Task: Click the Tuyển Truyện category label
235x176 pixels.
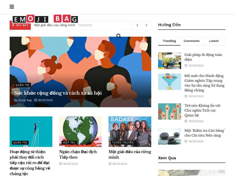Action: [x=123, y=143]
